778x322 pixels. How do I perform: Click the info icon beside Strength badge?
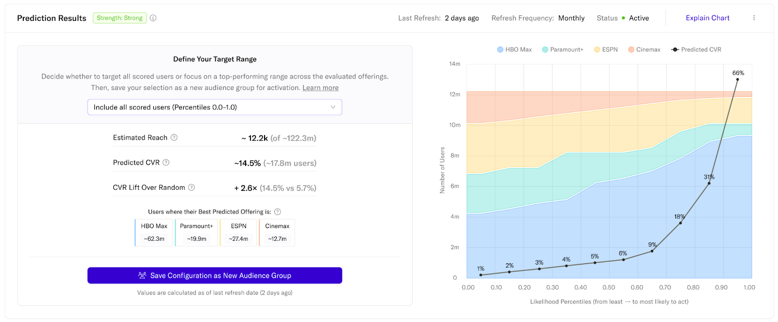pos(153,18)
